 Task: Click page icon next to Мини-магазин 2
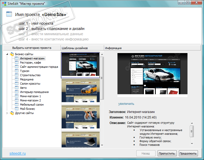click(x=17, y=100)
